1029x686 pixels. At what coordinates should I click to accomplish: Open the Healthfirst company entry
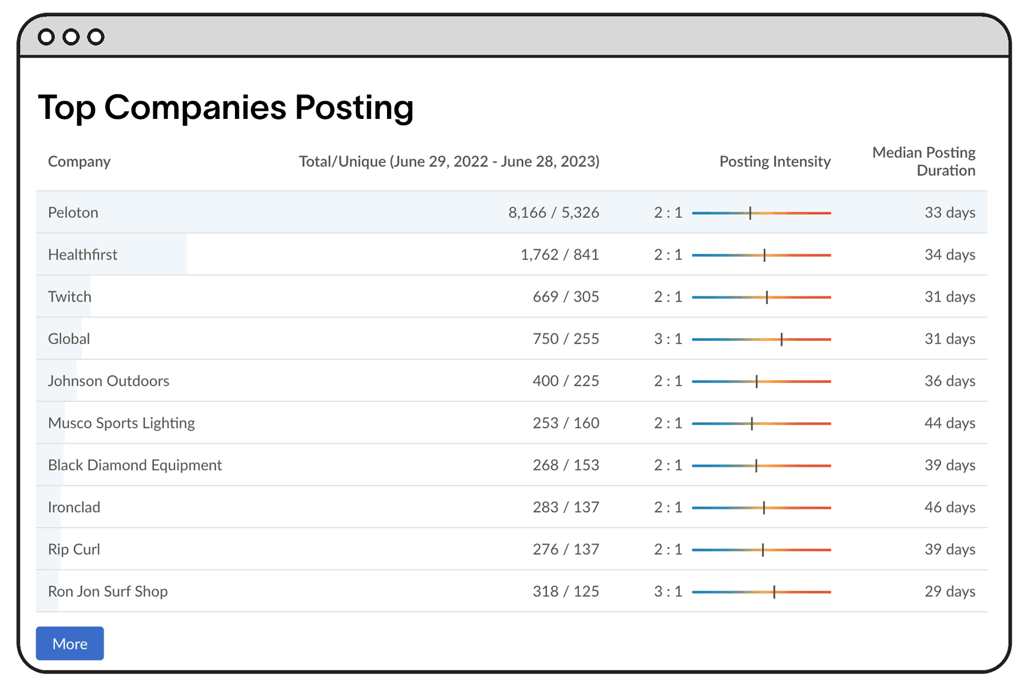click(x=82, y=254)
